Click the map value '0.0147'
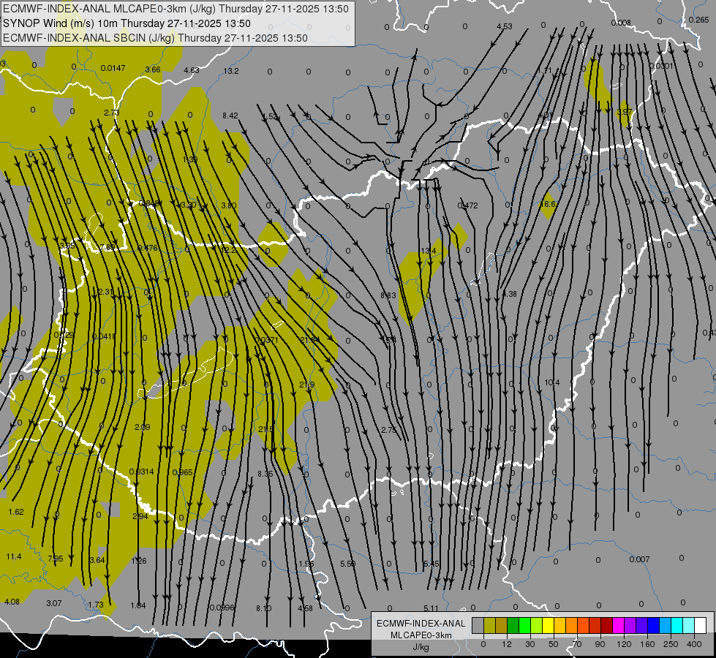Screen dimensions: 716x658 click(x=113, y=68)
